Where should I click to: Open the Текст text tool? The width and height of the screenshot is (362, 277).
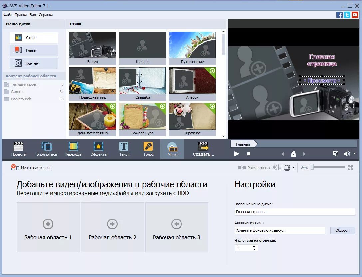coord(124,149)
